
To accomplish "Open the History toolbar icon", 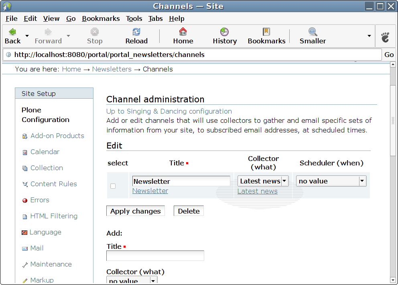I will pos(224,32).
